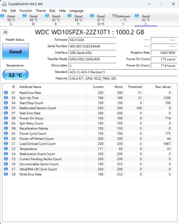The image size is (179, 224).
Task: Click the Power On Count value
Action: coord(164,59)
